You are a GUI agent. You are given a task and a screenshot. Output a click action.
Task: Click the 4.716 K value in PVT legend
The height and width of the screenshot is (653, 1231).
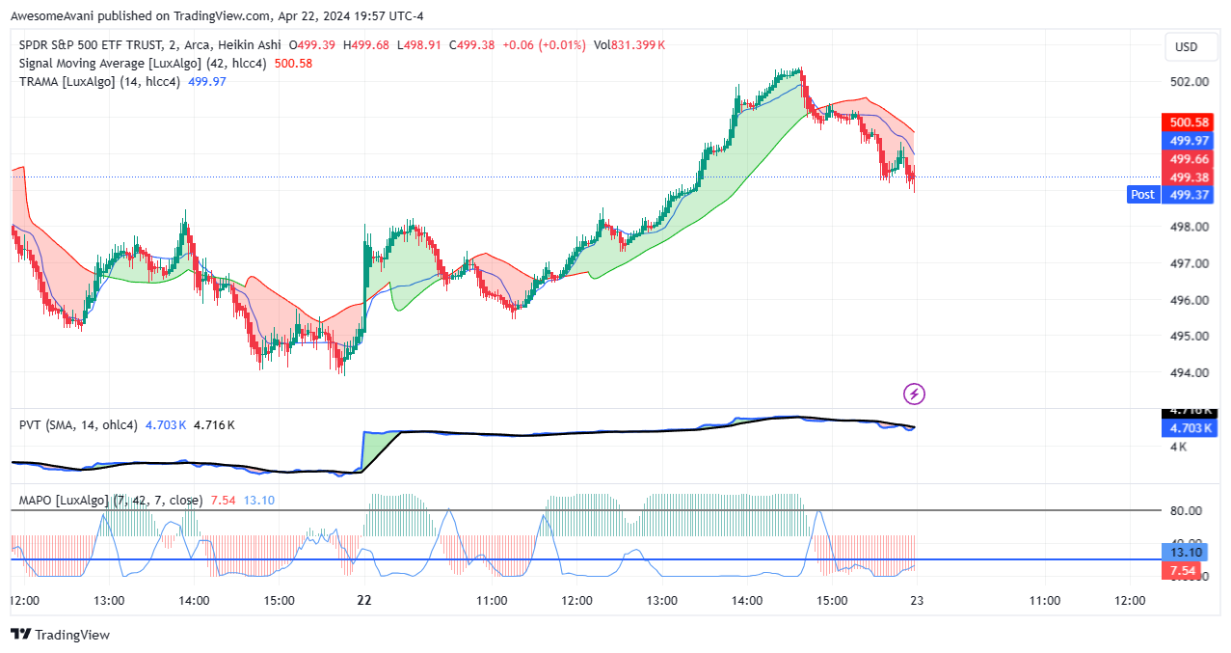click(214, 425)
